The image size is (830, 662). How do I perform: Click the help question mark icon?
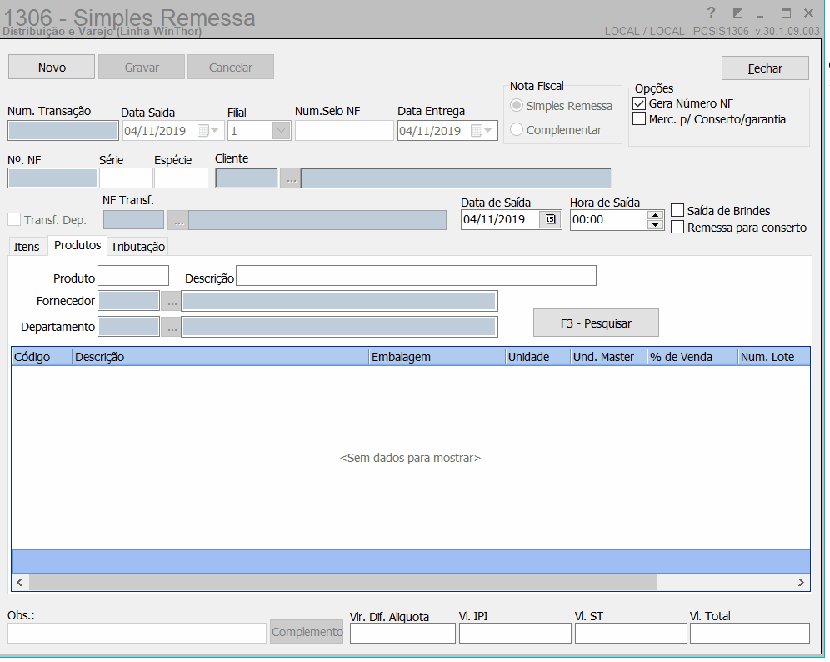coord(711,13)
